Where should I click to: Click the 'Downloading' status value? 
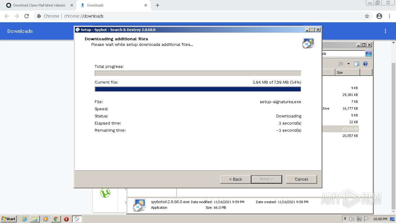(289, 116)
